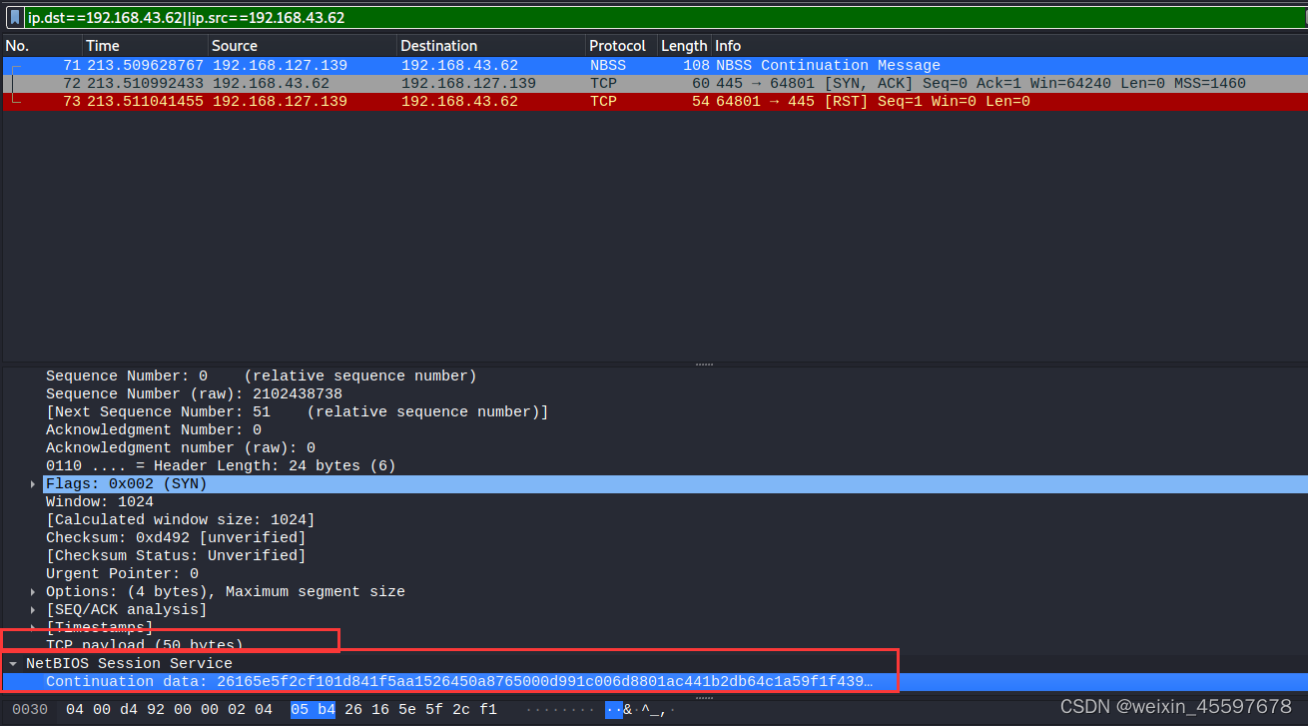Click the display filter bookmark icon
Screen dimensions: 1308x726
[15, 17]
